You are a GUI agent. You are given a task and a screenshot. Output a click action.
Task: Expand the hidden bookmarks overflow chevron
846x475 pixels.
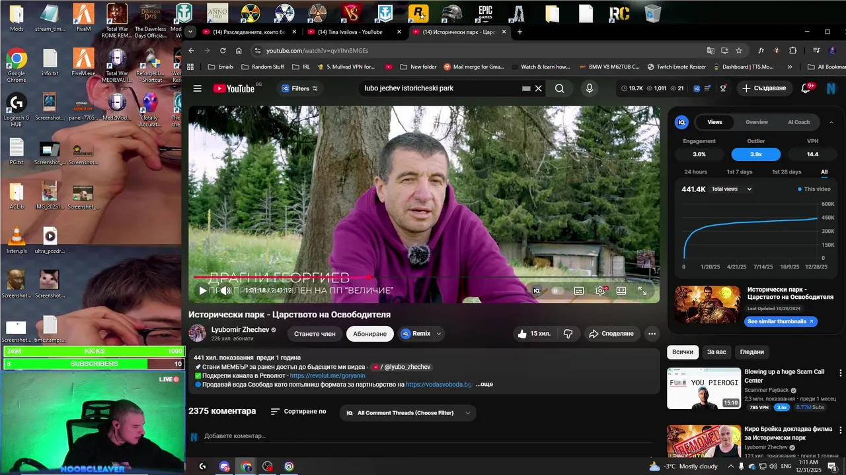click(790, 67)
